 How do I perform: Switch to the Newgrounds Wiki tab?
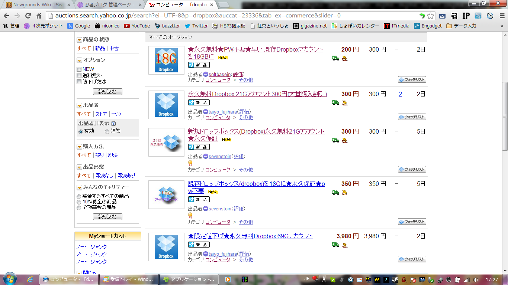(x=38, y=5)
